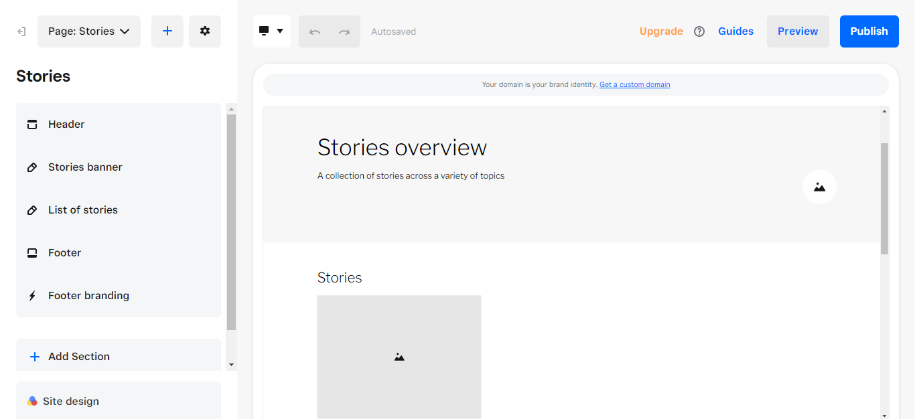Click the exit editor icon
The height and width of the screenshot is (419, 915).
pos(21,31)
